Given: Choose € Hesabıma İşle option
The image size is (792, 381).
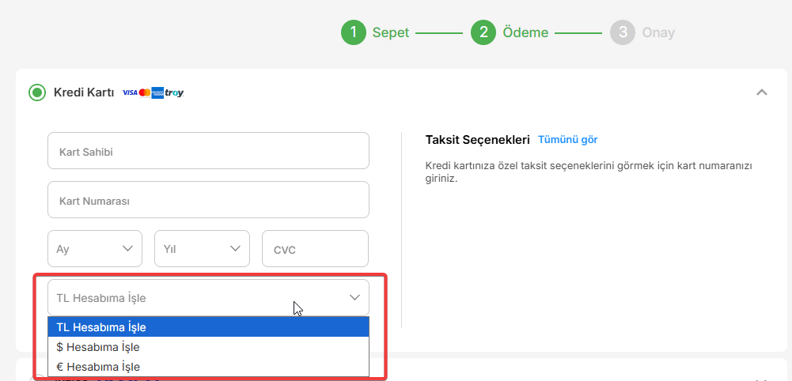Looking at the screenshot, I should tap(208, 366).
